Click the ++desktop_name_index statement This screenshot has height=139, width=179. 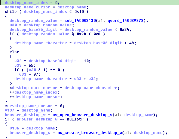click(35, 92)
